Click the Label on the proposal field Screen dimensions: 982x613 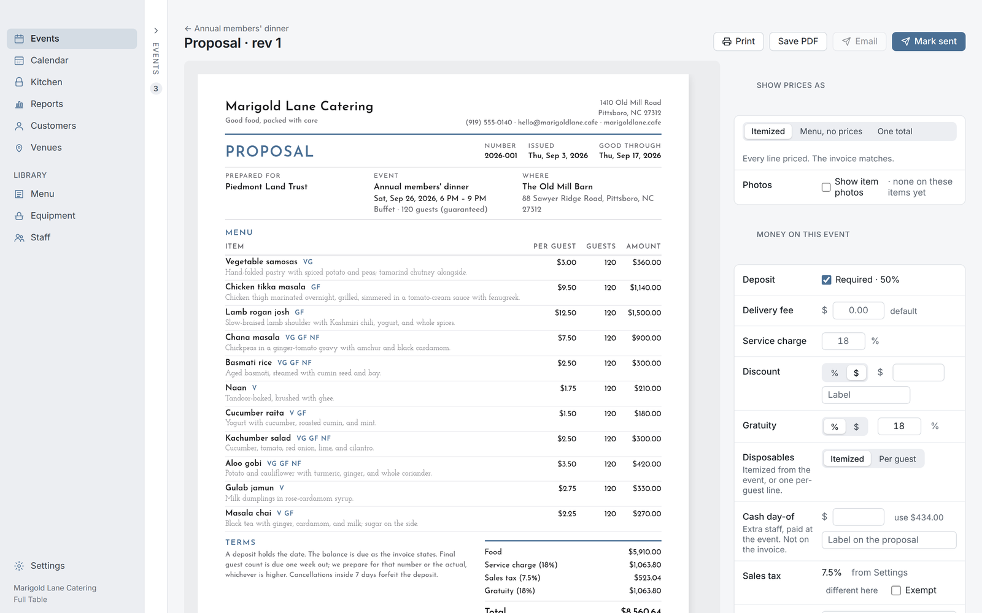coord(889,540)
